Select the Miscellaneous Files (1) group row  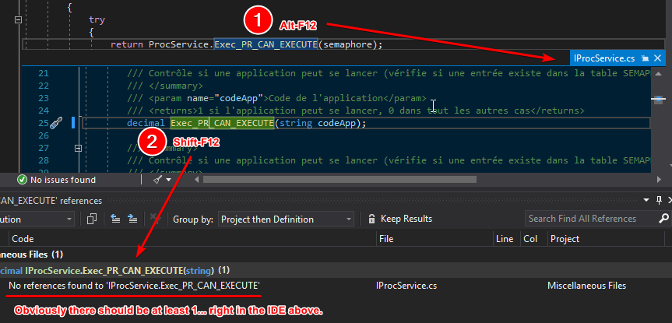pyautogui.click(x=336, y=255)
